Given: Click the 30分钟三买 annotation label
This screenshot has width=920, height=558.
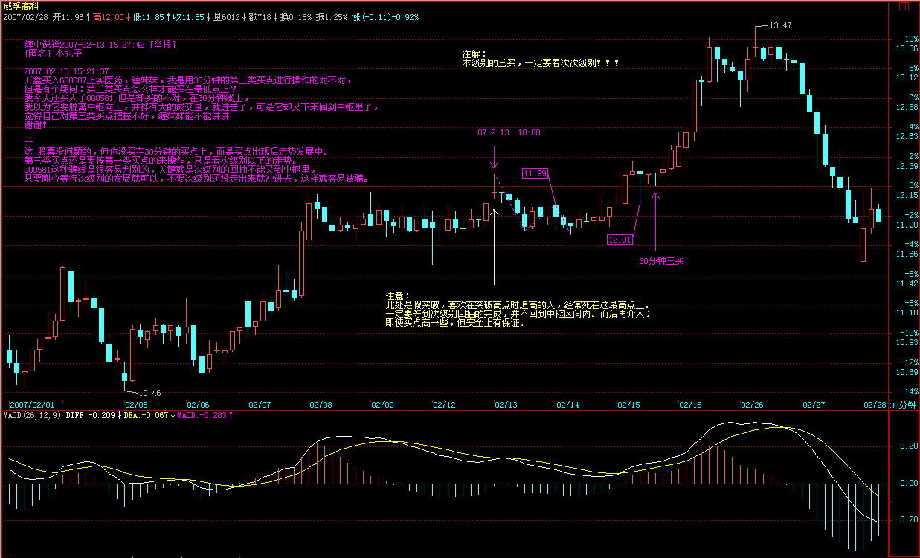Looking at the screenshot, I should (x=660, y=261).
